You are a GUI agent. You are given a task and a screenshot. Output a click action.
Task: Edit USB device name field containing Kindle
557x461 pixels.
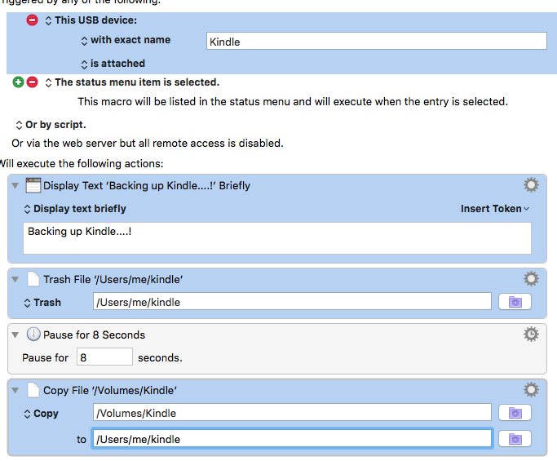[x=377, y=42]
